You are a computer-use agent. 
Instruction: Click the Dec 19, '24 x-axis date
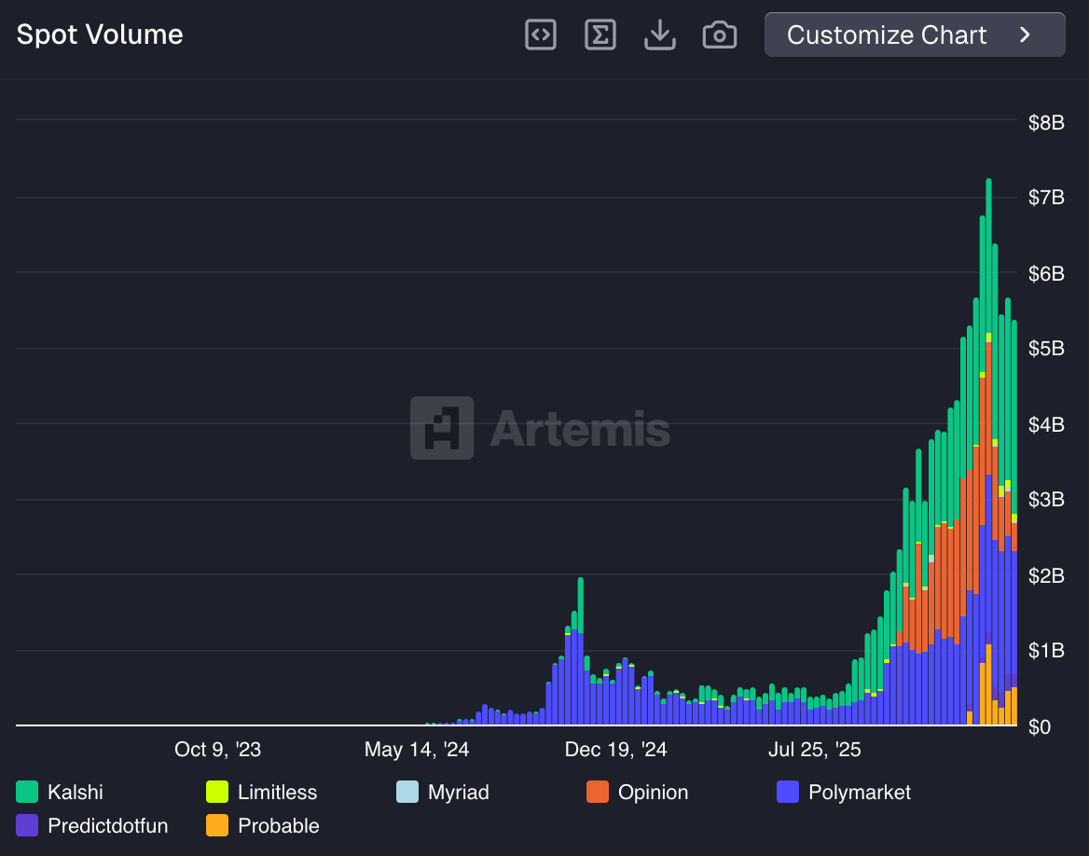pyautogui.click(x=615, y=750)
